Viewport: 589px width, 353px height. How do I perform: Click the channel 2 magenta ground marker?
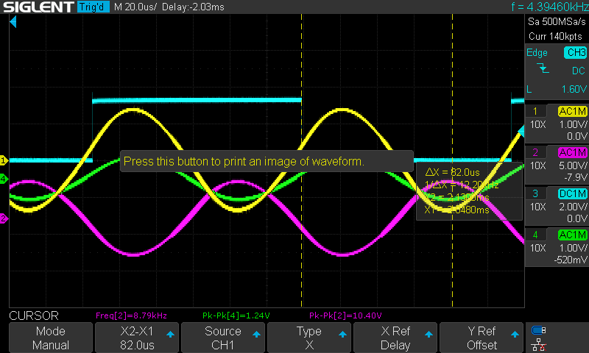(x=4, y=218)
